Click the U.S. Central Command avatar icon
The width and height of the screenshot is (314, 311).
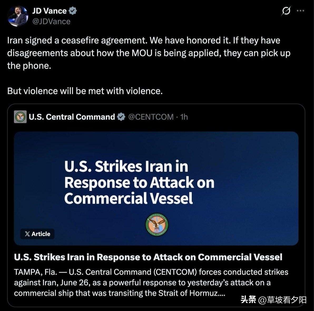coord(20,117)
